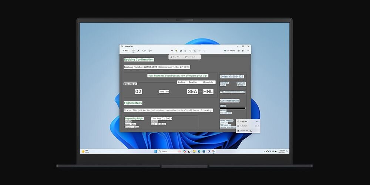
Task: Expand the delay timer dropdown
Action: coord(150,51)
